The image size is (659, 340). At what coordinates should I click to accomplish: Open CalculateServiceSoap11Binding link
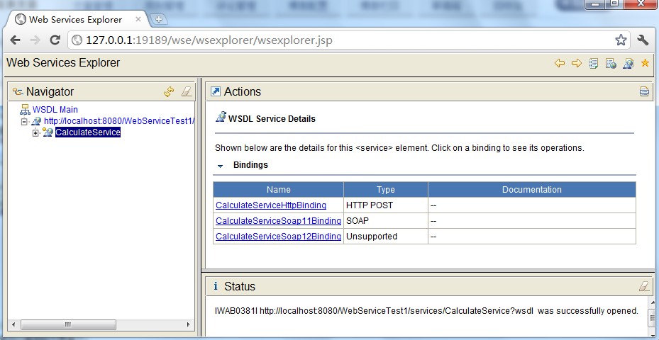pos(278,221)
